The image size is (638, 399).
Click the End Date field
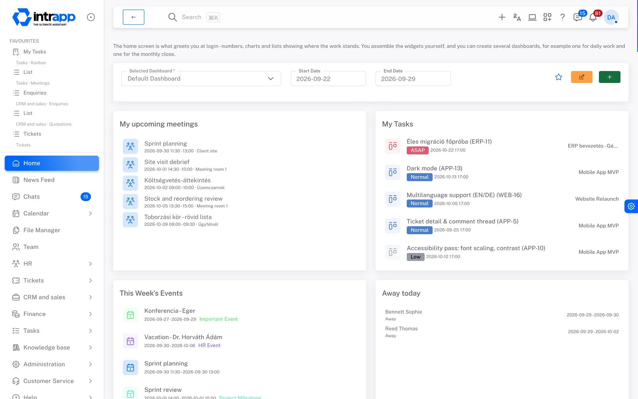413,79
